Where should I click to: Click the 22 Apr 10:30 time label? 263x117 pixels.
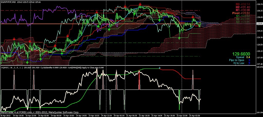(x=144, y=116)
